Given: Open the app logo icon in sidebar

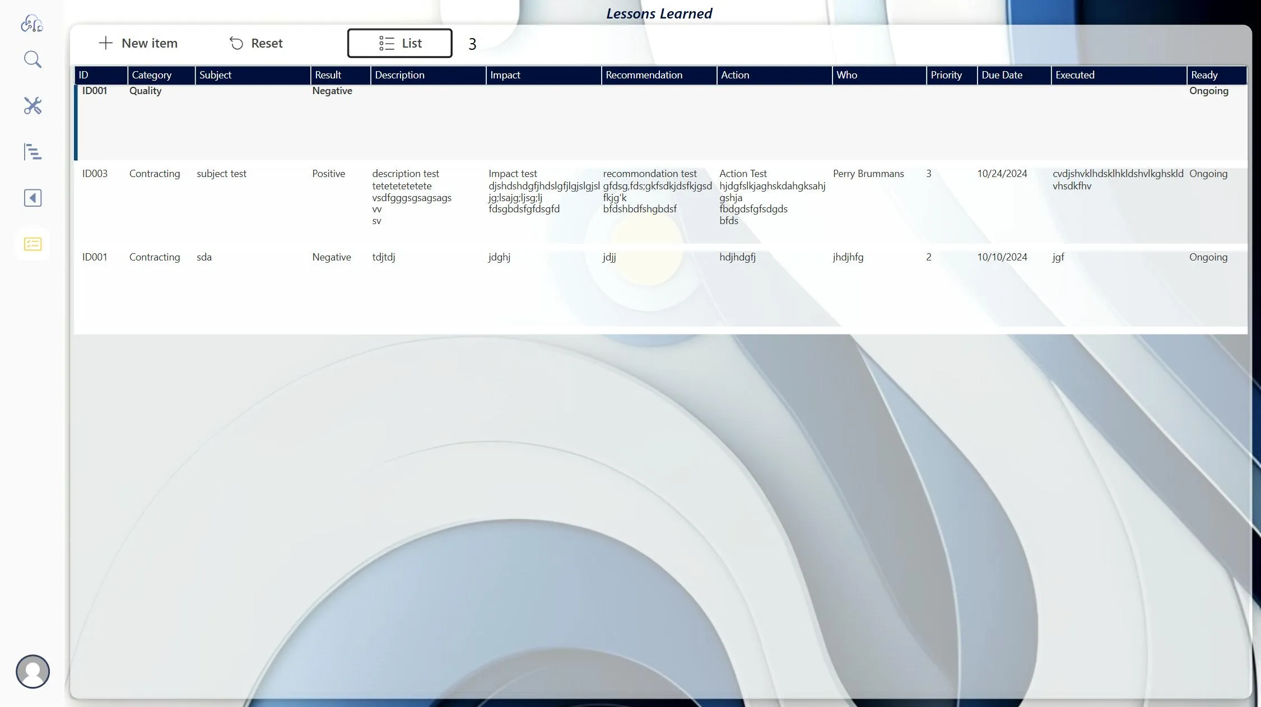Looking at the screenshot, I should tap(32, 24).
